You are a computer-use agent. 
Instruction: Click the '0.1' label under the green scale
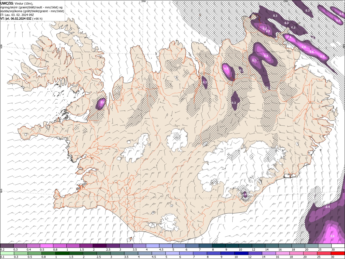pos(2,257)
